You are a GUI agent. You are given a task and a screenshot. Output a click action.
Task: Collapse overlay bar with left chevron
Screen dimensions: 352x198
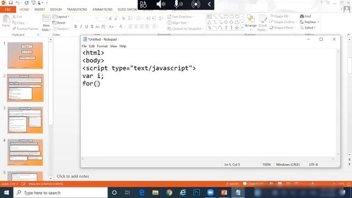pos(209,4)
